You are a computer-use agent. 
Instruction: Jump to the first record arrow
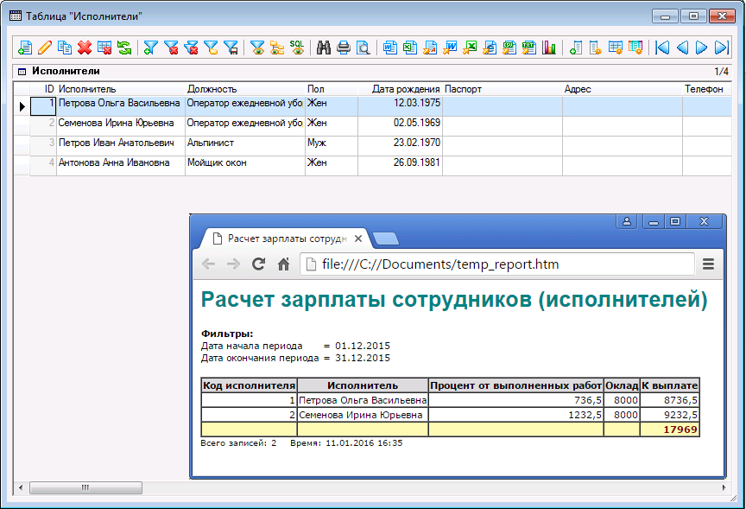coord(662,48)
